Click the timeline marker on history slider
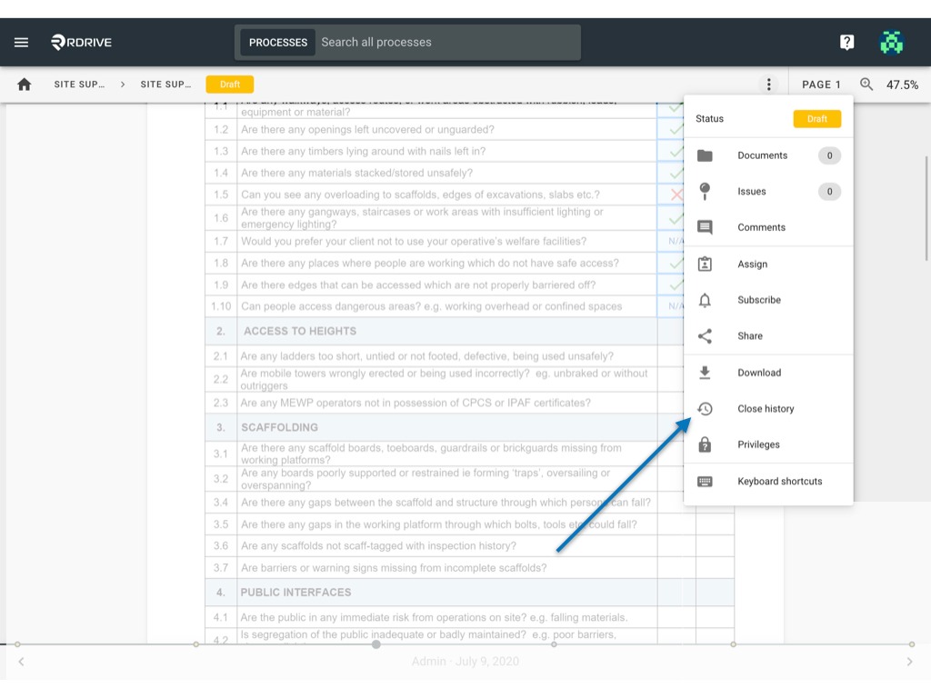This screenshot has height=698, width=931. (x=375, y=644)
